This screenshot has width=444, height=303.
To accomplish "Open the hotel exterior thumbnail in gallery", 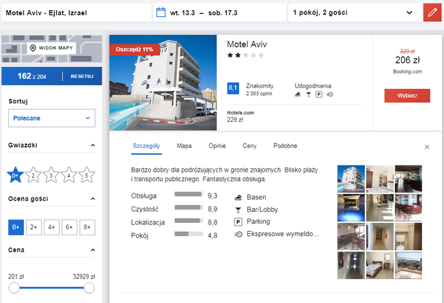I will 351,179.
